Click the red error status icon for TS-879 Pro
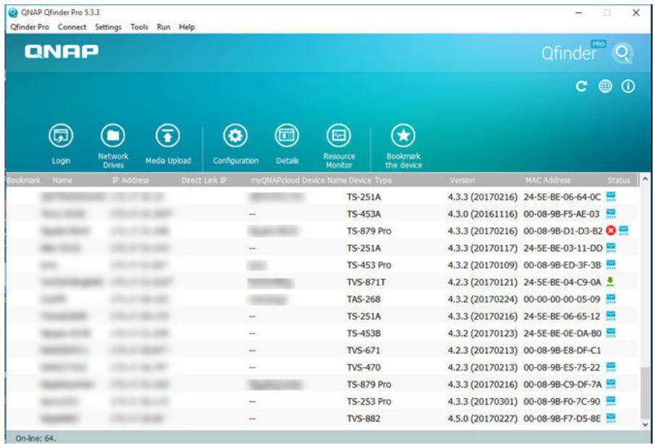This screenshot has height=444, width=654. tap(611, 231)
